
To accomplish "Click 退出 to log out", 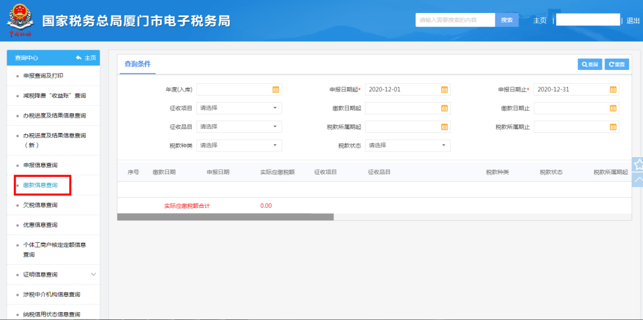I will pos(633,20).
